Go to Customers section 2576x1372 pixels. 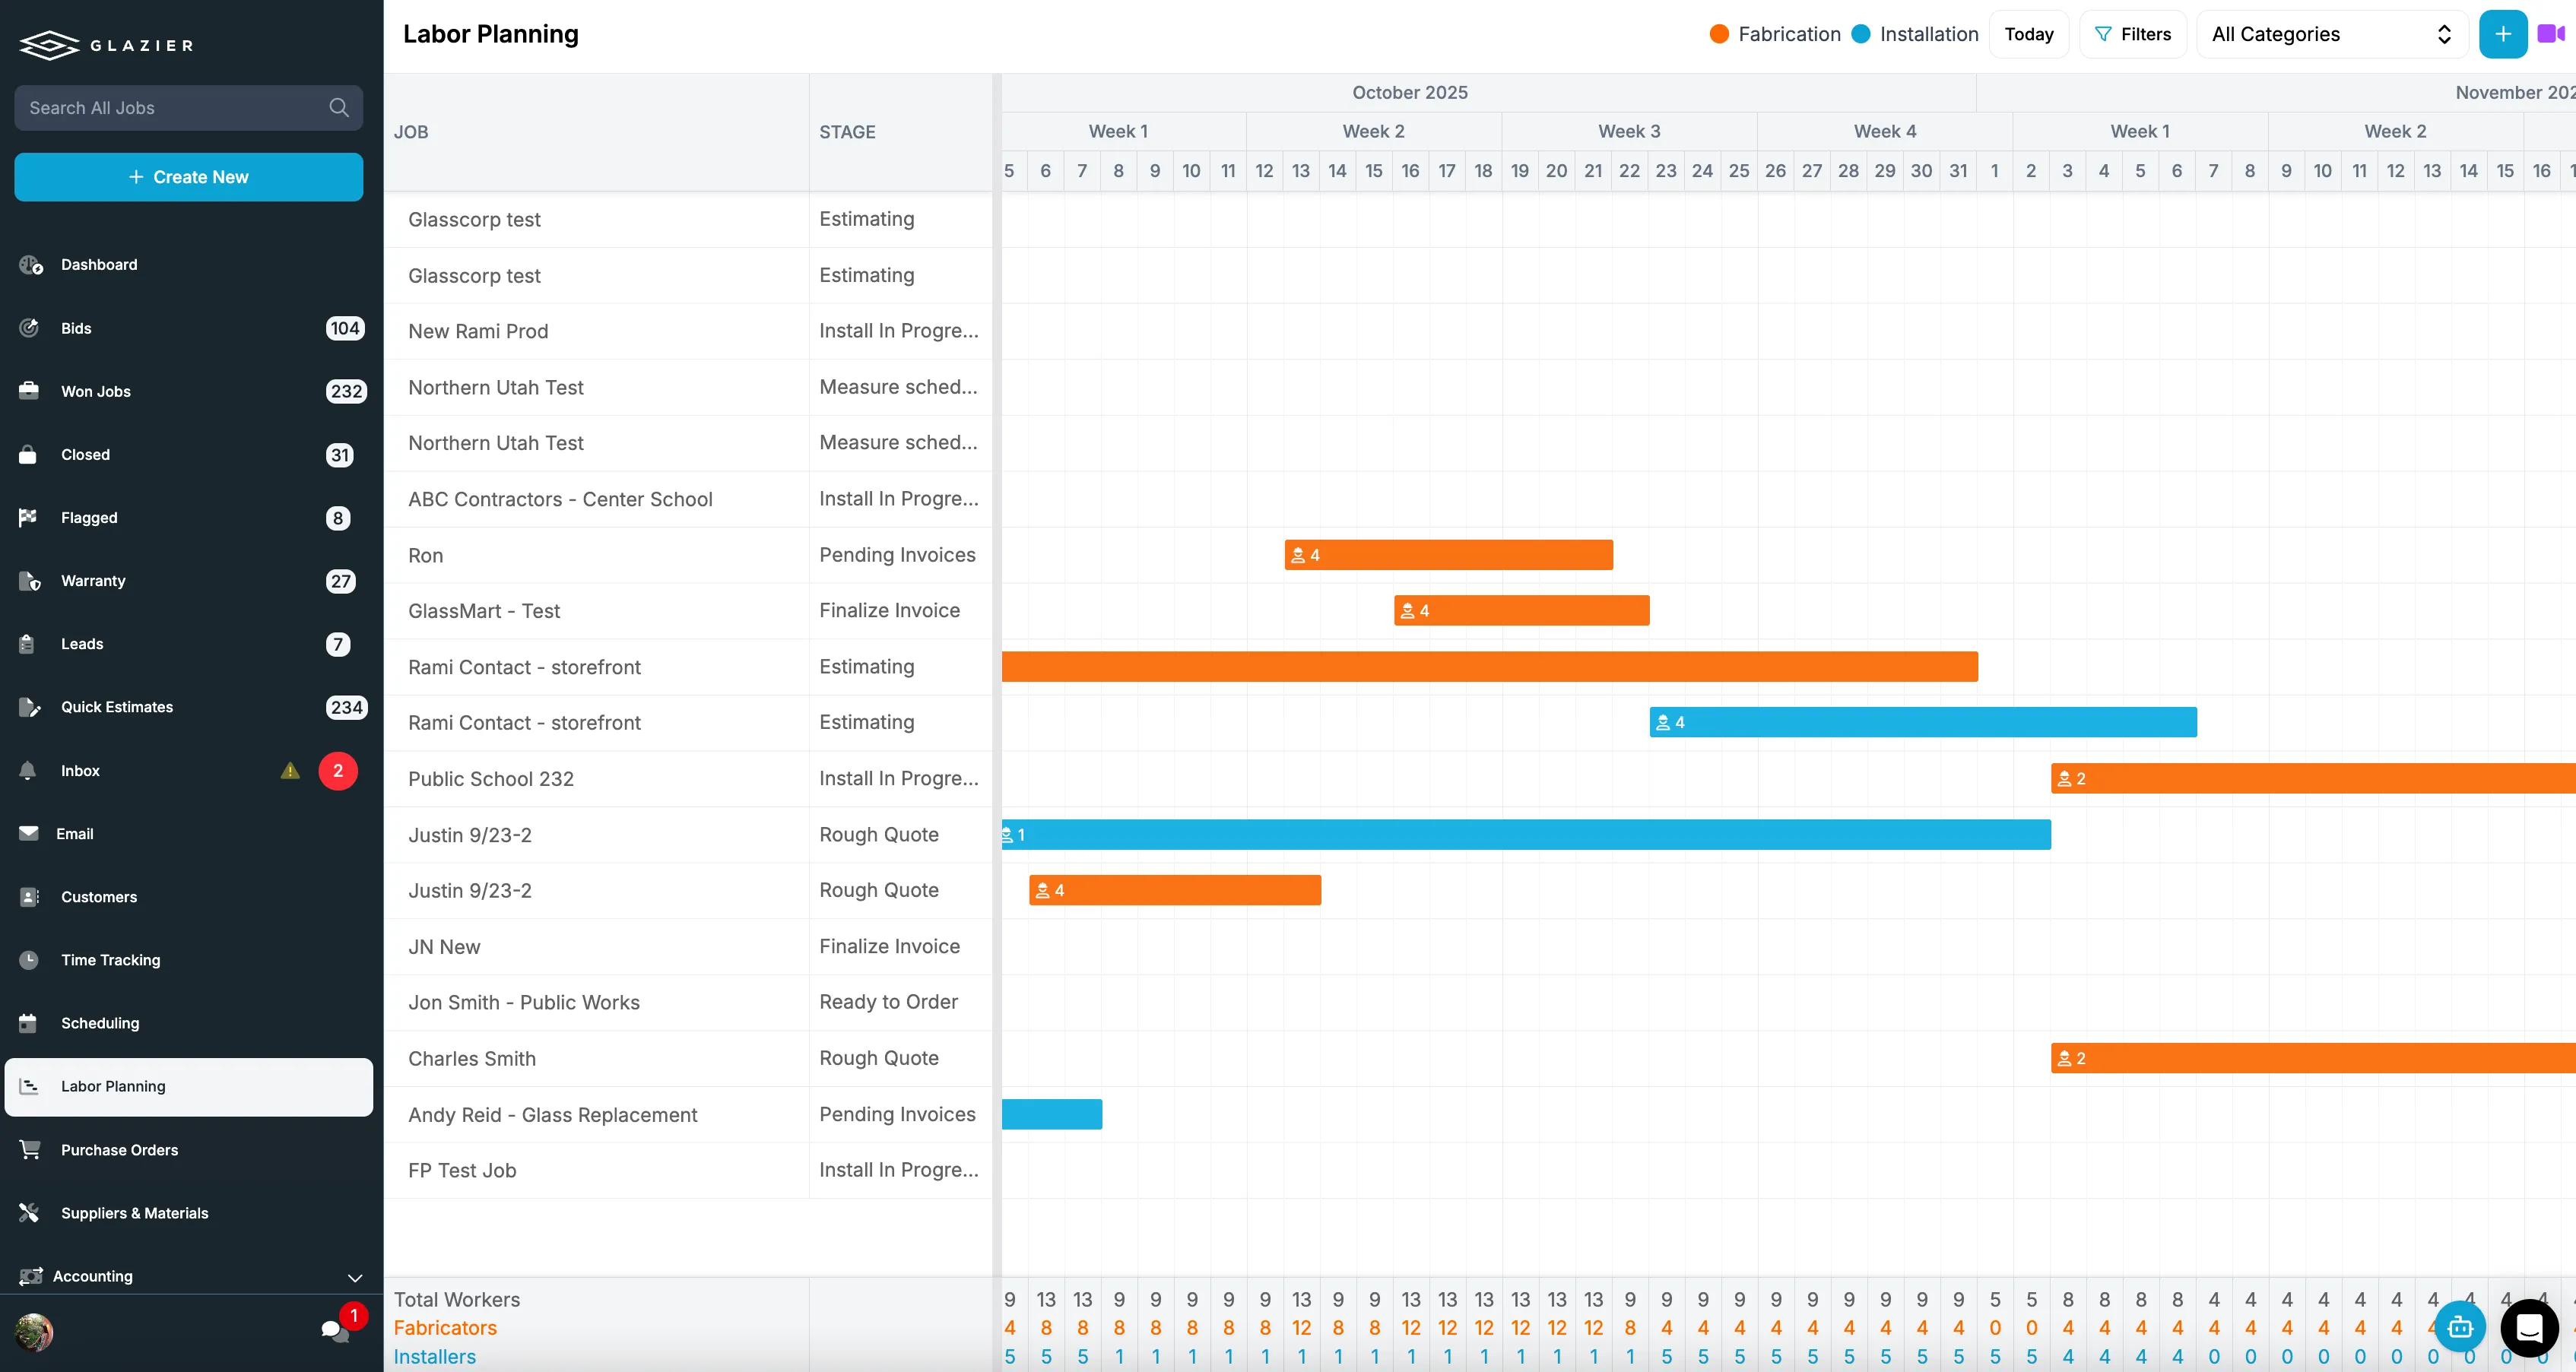coord(99,897)
